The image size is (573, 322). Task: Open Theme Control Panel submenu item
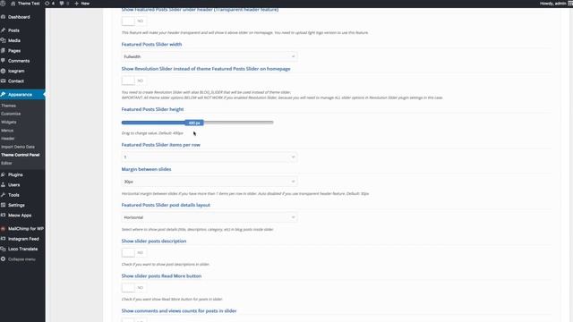tap(21, 155)
